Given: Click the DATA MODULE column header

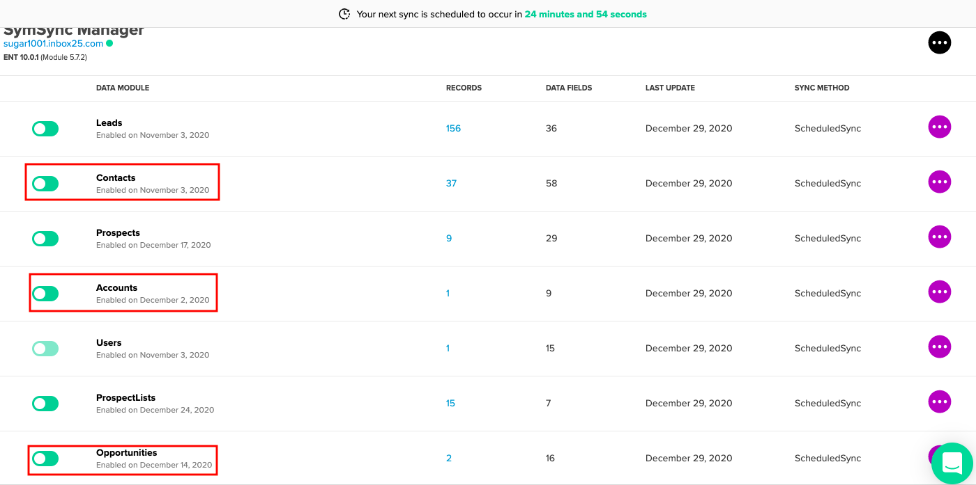Looking at the screenshot, I should 123,88.
